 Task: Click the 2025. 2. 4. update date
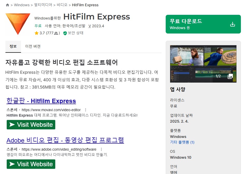(179, 121)
